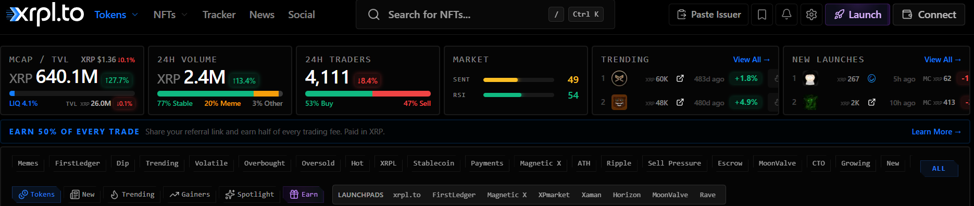Select the Stablecoin category tag

pyautogui.click(x=434, y=163)
